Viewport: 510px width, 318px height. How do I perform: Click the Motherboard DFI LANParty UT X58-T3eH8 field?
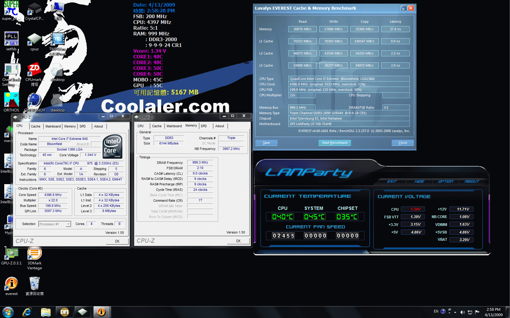pos(349,124)
